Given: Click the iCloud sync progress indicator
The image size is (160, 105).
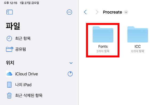Looking at the screenshot, I should [x=70, y=74].
